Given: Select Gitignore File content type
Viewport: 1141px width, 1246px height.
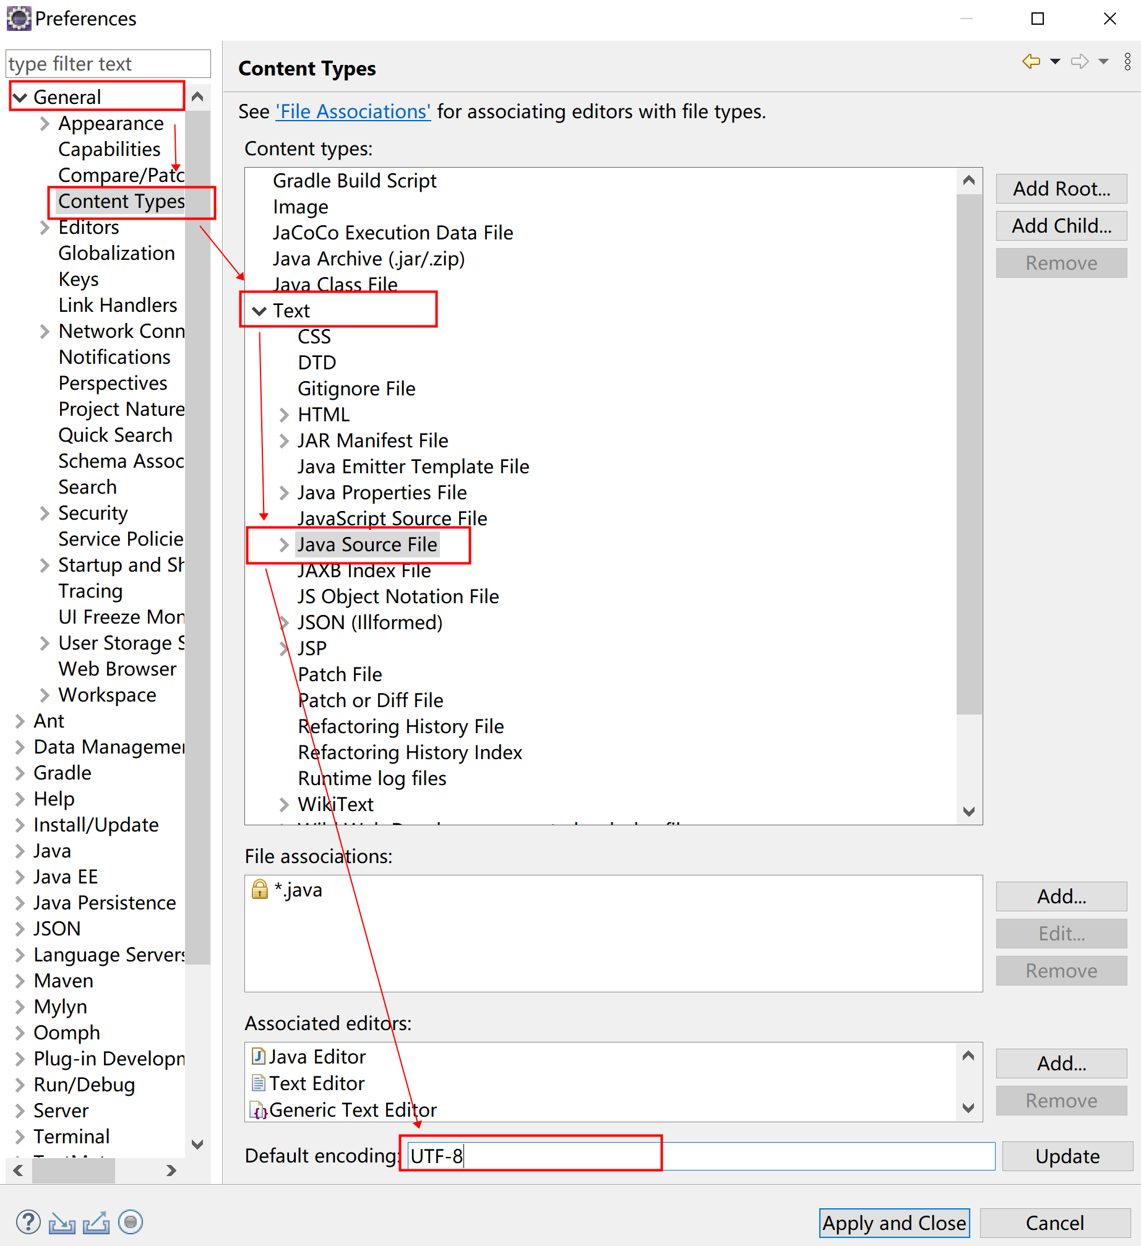Looking at the screenshot, I should pos(356,389).
